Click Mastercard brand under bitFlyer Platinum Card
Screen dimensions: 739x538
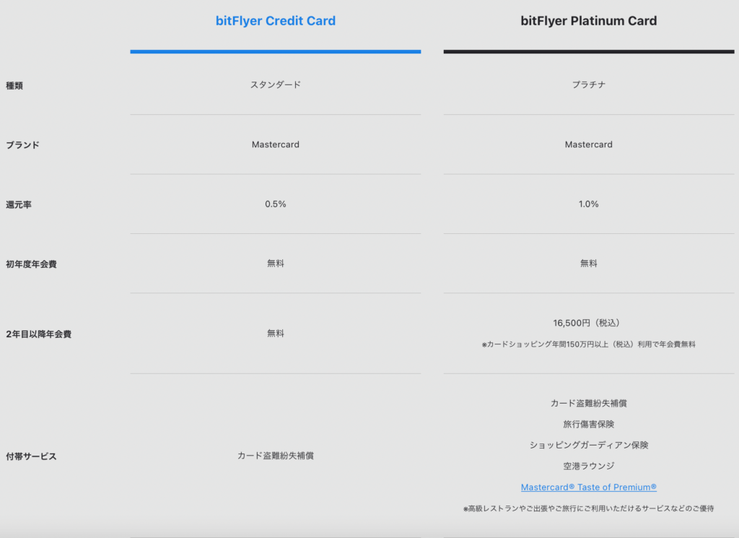click(589, 144)
